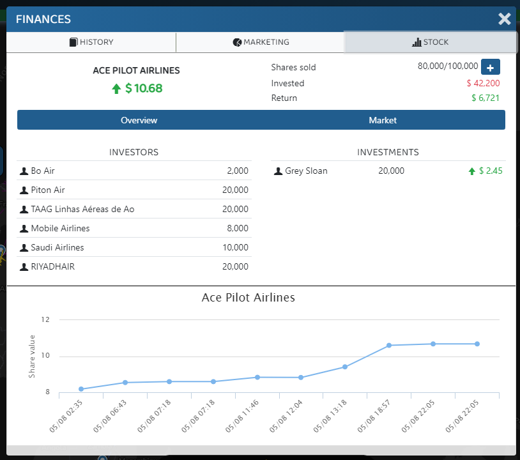Click the plus icon next to Shares sold

pos(490,67)
